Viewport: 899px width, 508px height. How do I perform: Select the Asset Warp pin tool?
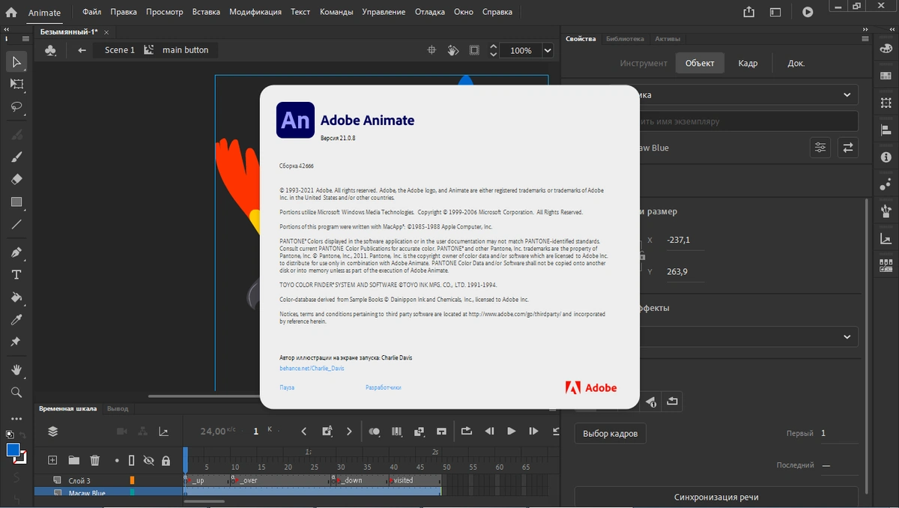pos(16,342)
